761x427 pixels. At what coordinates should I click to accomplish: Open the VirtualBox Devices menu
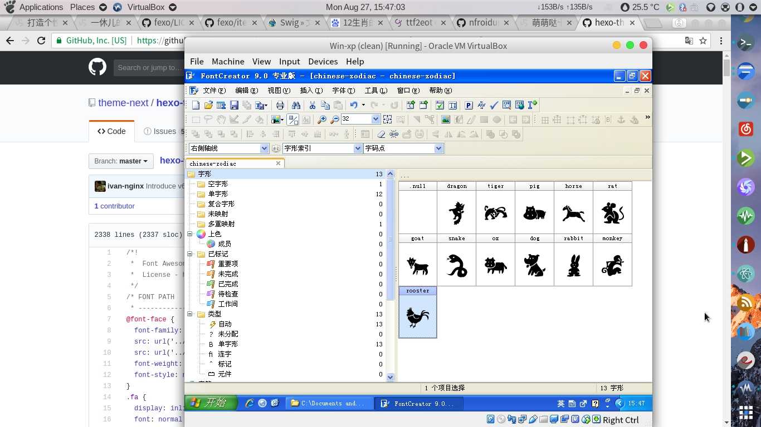coord(323,62)
